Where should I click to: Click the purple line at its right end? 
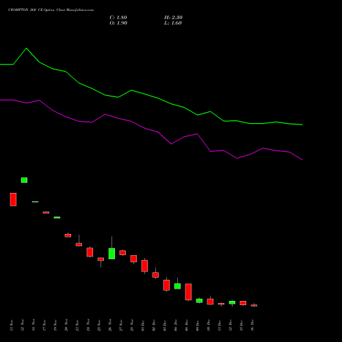tap(302, 159)
